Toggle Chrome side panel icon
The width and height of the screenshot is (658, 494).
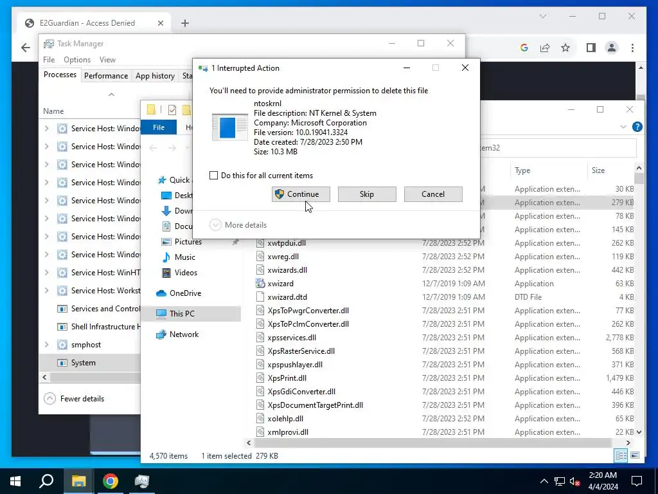coord(591,48)
